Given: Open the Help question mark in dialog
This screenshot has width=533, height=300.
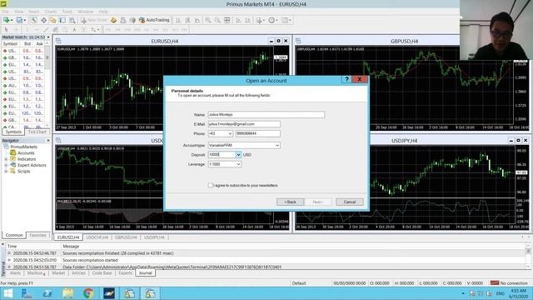Looking at the screenshot, I should click(346, 79).
